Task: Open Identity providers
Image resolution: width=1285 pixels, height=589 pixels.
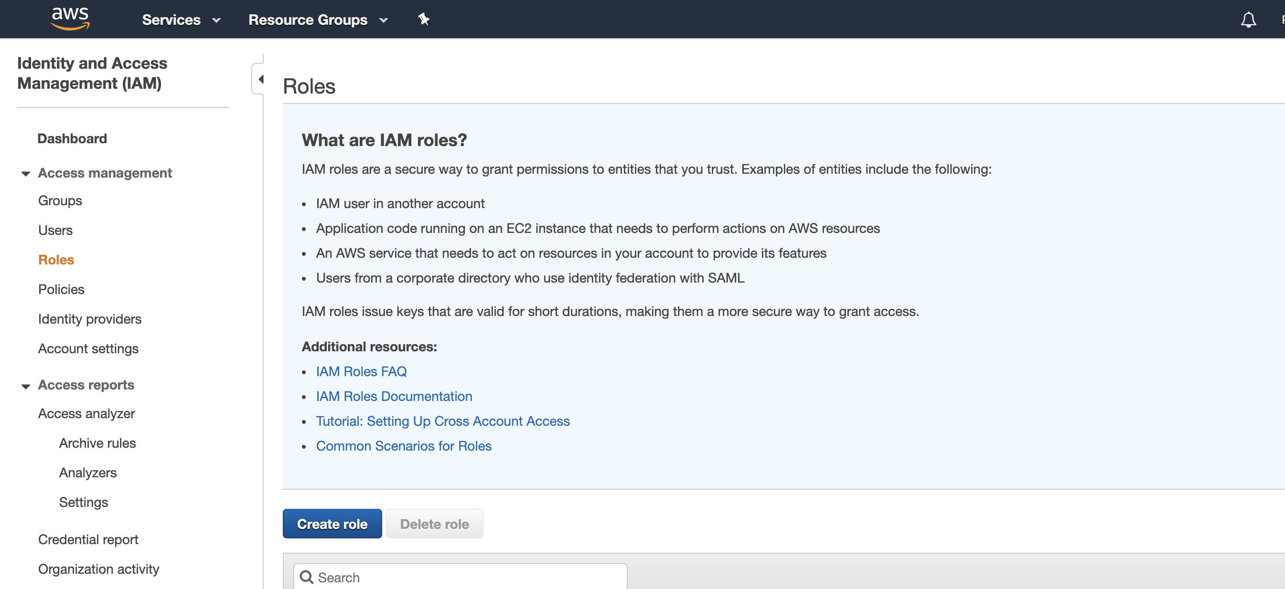Action: pos(90,319)
